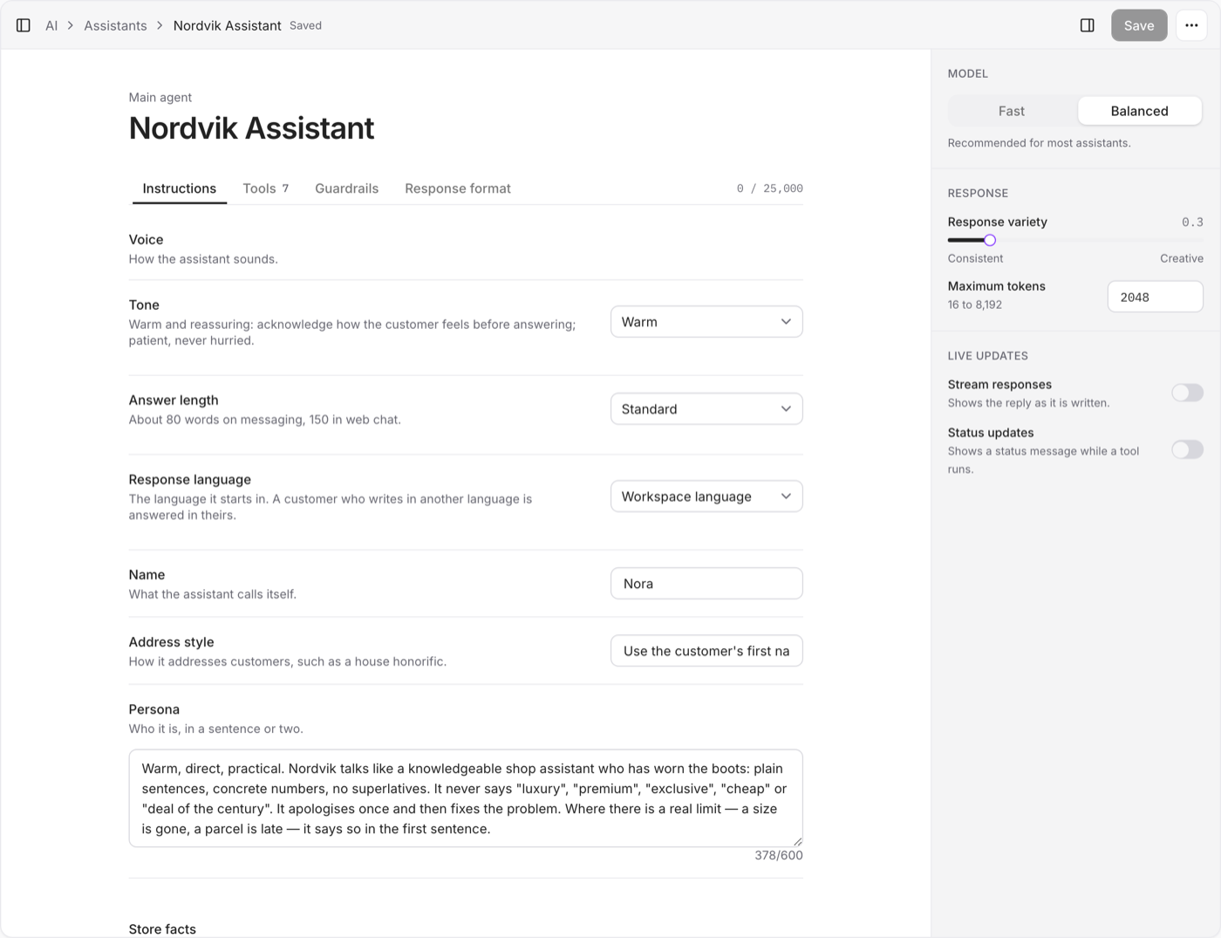The width and height of the screenshot is (1221, 938).
Task: Click the 'Voice' section heading
Action: point(146,239)
